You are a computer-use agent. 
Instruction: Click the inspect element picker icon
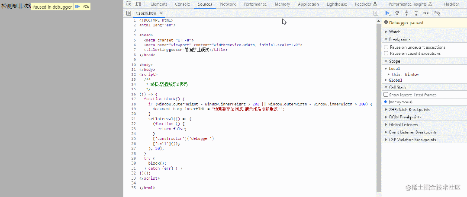[129, 4]
